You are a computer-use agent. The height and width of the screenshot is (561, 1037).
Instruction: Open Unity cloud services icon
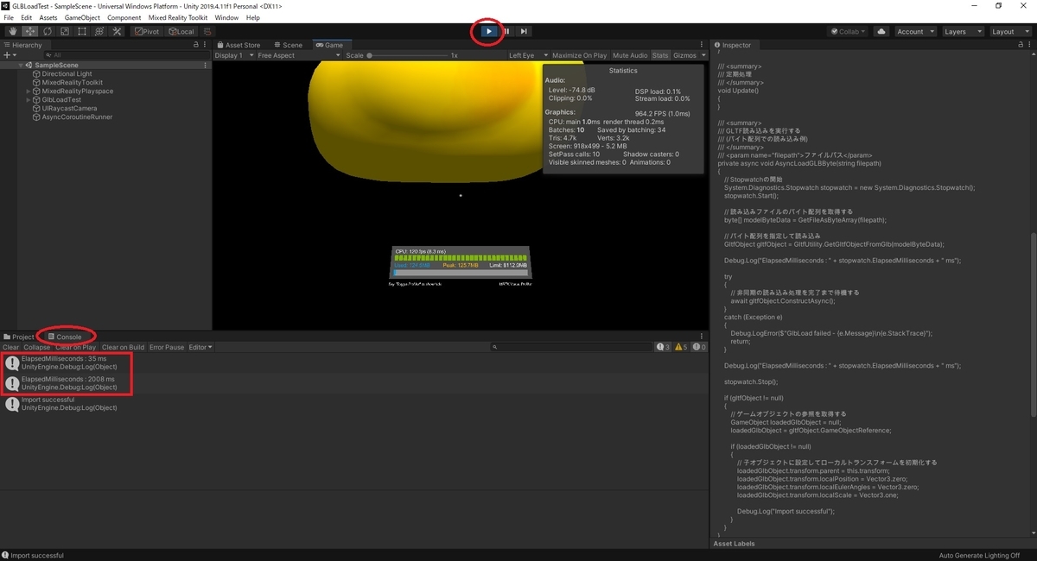pos(881,31)
